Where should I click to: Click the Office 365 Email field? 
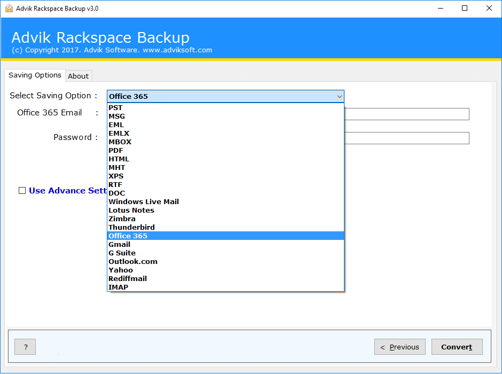(x=406, y=114)
